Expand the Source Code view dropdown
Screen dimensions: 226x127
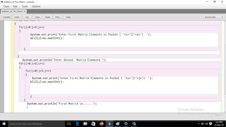214,17
